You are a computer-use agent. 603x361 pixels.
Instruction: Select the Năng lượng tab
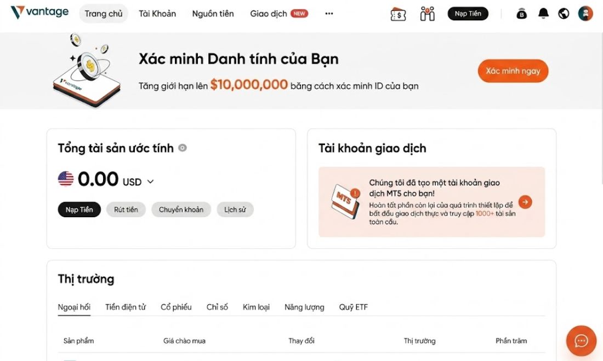pyautogui.click(x=304, y=307)
